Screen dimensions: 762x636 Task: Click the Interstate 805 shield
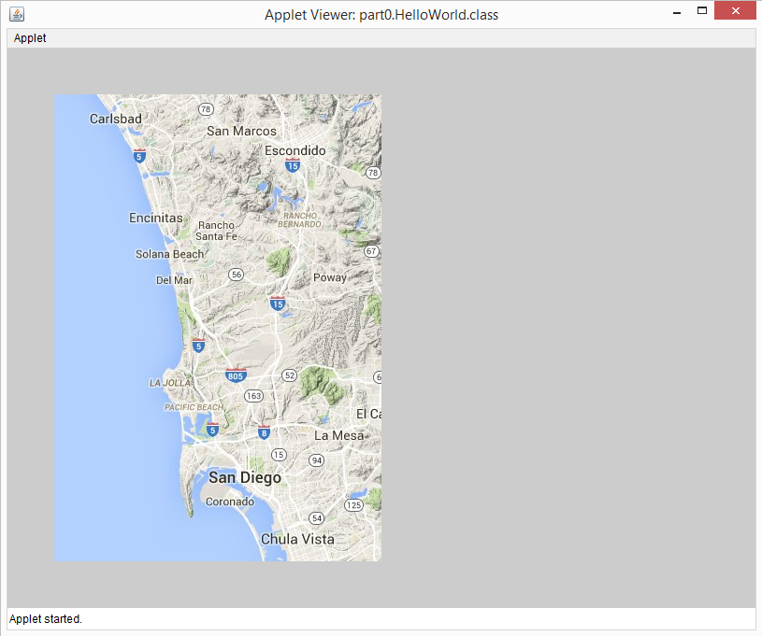coord(236,375)
